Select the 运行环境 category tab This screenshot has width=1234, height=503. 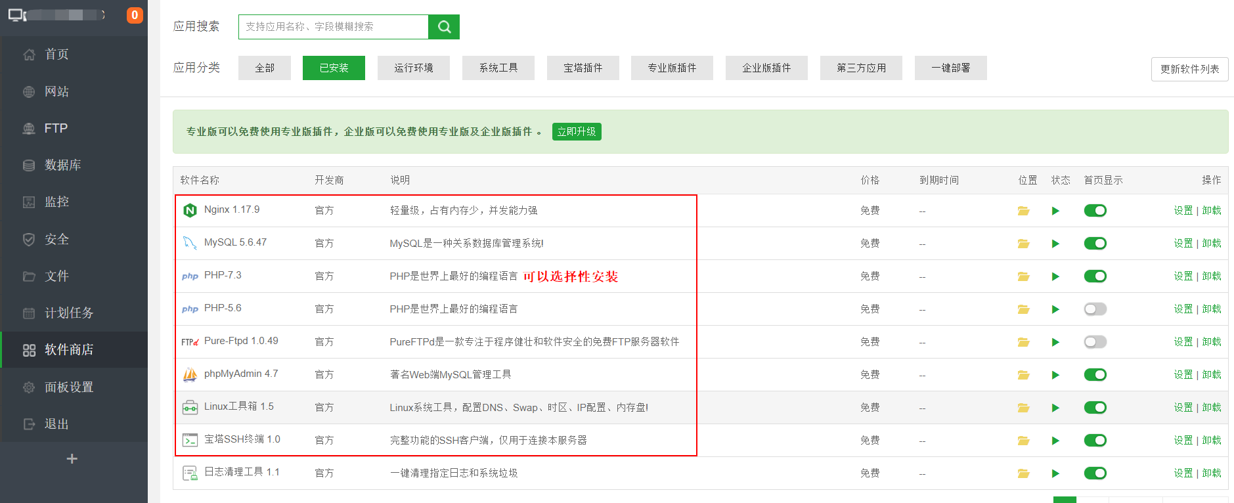tap(414, 68)
